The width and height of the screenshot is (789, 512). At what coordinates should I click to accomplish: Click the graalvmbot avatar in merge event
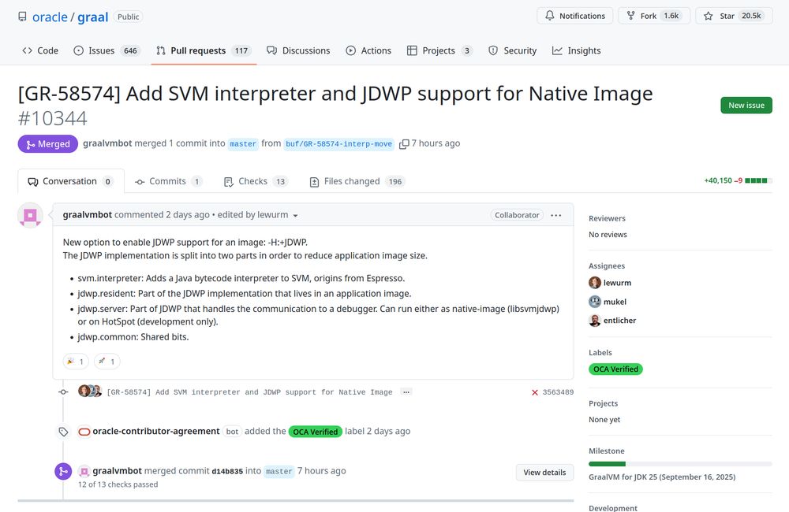click(84, 471)
